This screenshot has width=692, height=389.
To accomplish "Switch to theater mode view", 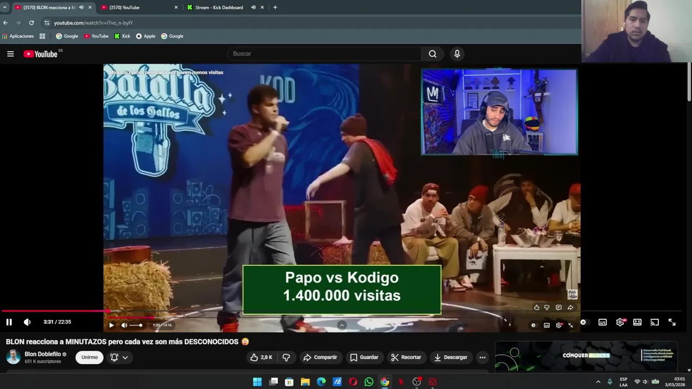I will coord(637,322).
